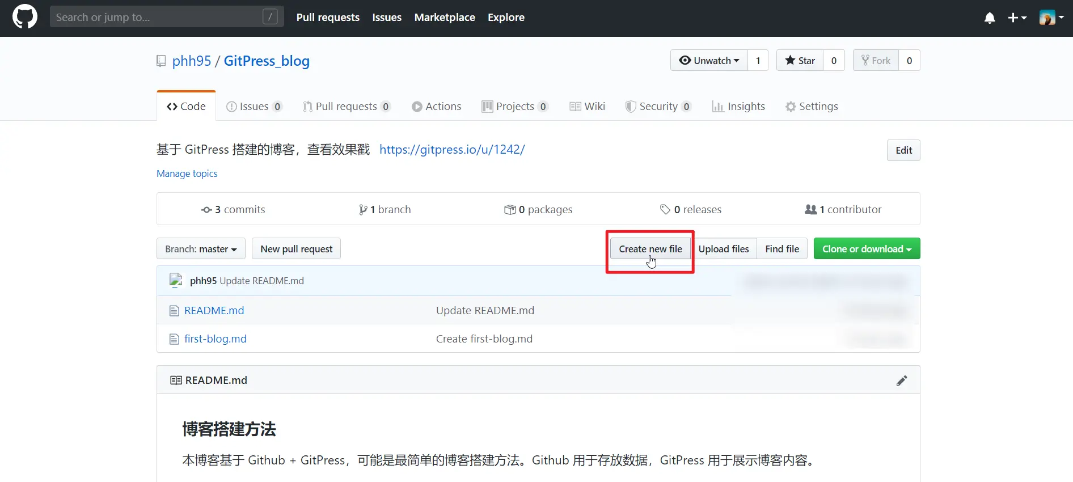Switch to the repository Pull requests tab
The height and width of the screenshot is (482, 1073).
tap(347, 106)
